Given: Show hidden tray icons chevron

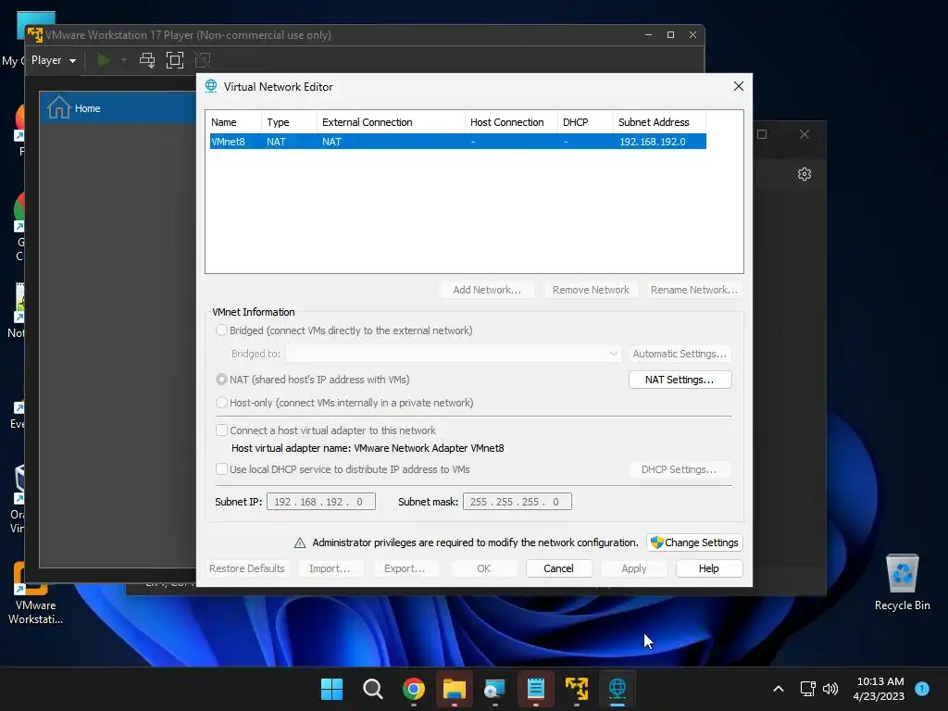Looking at the screenshot, I should (779, 689).
